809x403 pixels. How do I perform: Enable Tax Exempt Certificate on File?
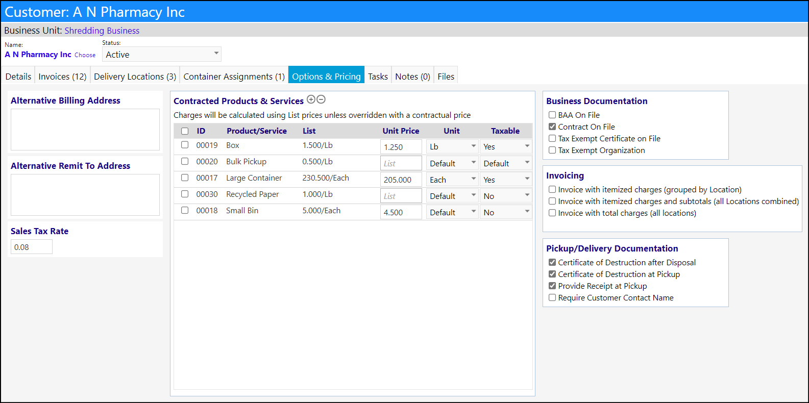[552, 138]
